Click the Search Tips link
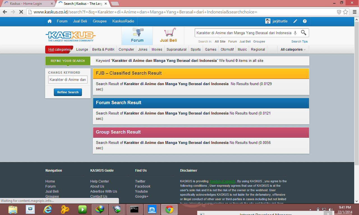Screen dimensions: 359x215 (300, 41)
